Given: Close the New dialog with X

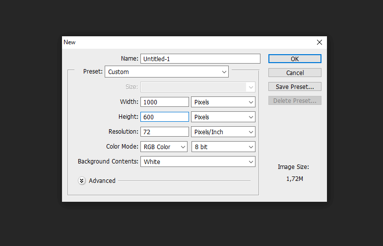Looking at the screenshot, I should pyautogui.click(x=319, y=42).
